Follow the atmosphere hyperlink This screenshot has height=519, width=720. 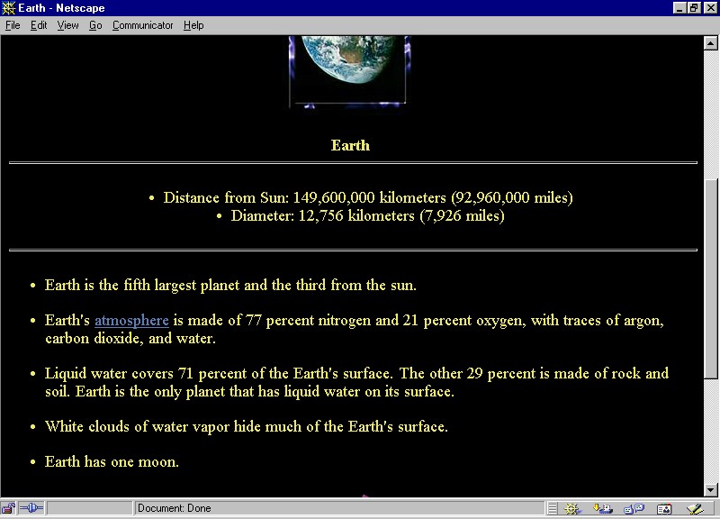(x=131, y=320)
